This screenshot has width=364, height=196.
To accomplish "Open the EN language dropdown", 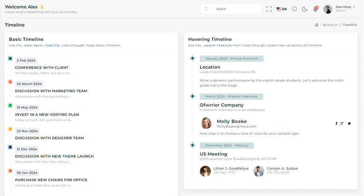I will [281, 9].
